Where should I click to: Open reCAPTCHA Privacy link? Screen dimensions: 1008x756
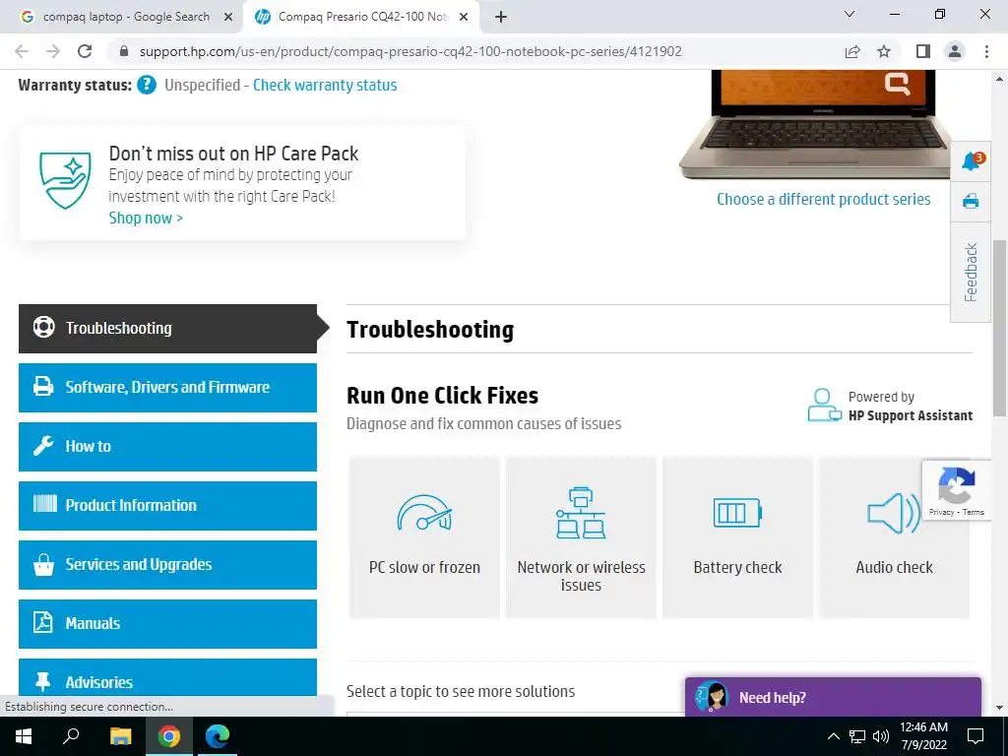click(941, 512)
